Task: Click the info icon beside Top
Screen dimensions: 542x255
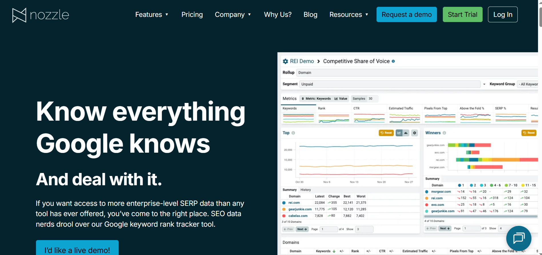Action: click(x=293, y=133)
